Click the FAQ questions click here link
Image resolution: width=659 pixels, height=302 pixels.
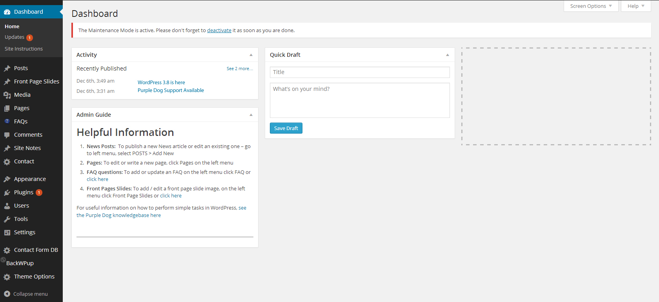[98, 179]
